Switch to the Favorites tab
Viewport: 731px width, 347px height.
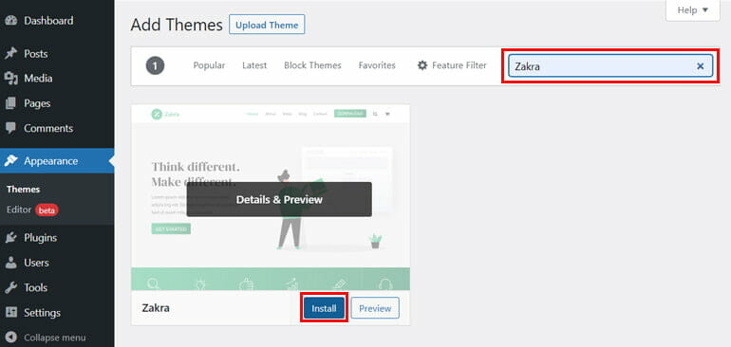pos(377,65)
